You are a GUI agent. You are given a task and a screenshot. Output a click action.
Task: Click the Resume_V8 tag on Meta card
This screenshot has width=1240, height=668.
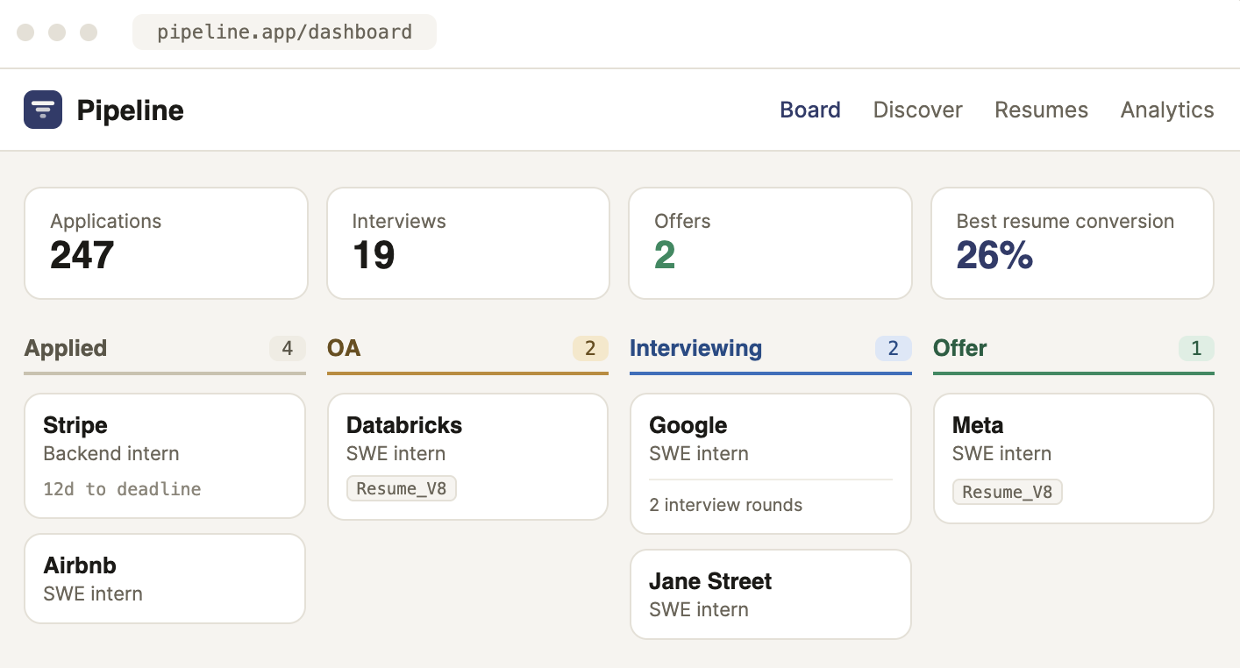point(1008,492)
